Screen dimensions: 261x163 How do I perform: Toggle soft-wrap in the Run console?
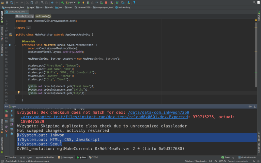coord(12,120)
